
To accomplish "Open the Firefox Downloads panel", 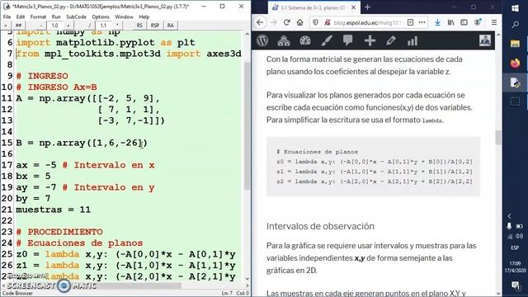I will 437,22.
